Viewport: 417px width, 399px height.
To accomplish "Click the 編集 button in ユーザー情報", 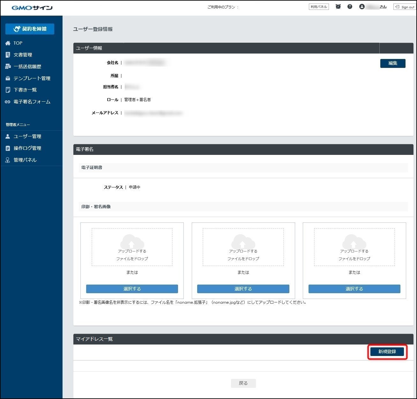I will (x=393, y=63).
